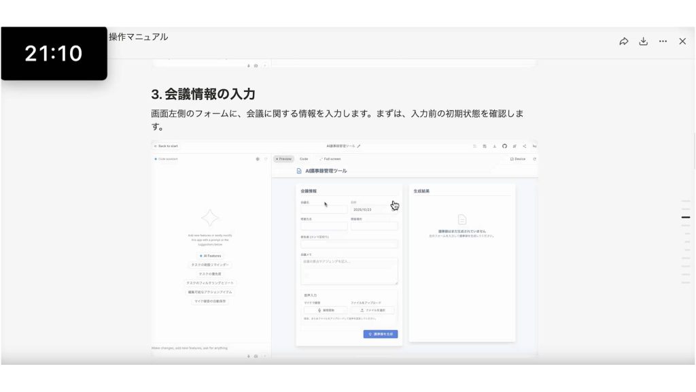Image resolution: width=696 pixels, height=392 pixels.
Task: Select the Preview tab
Action: tap(283, 159)
